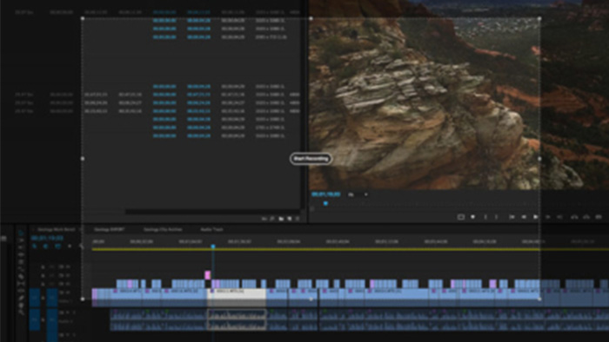Image resolution: width=609 pixels, height=342 pixels.
Task: Click the Project panel horizontal scrollbar
Action: tap(212, 212)
